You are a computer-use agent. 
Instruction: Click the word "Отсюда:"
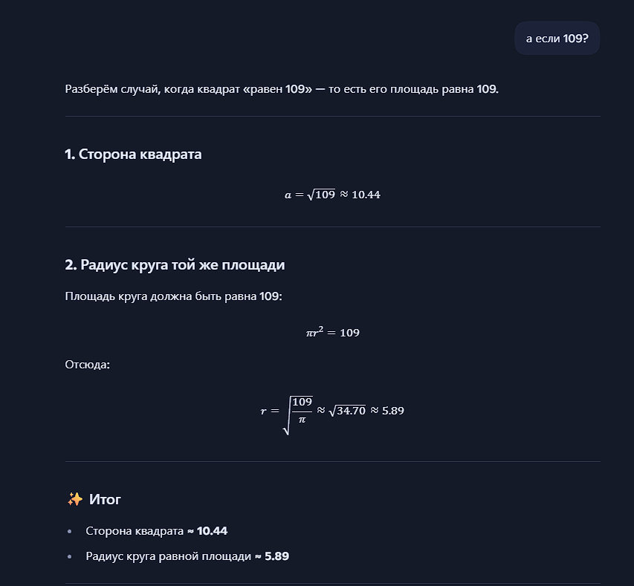coord(87,365)
